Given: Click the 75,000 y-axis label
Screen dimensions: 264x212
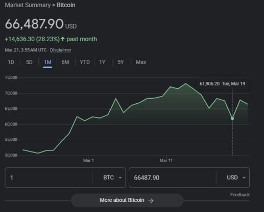Looking at the screenshot, I should click(x=11, y=78).
